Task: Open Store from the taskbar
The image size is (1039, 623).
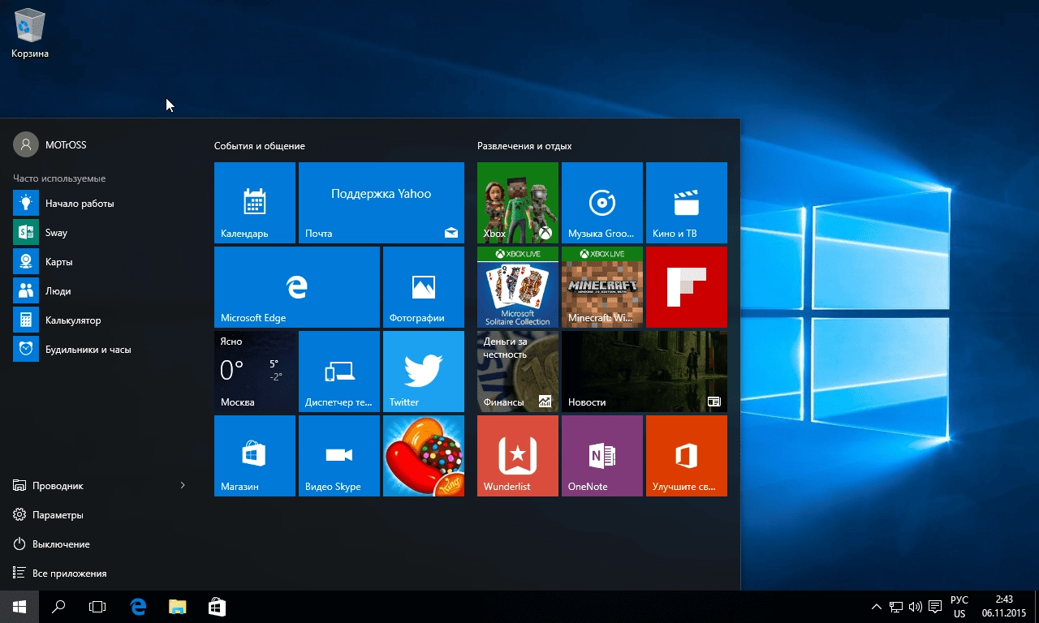Action: click(217, 607)
